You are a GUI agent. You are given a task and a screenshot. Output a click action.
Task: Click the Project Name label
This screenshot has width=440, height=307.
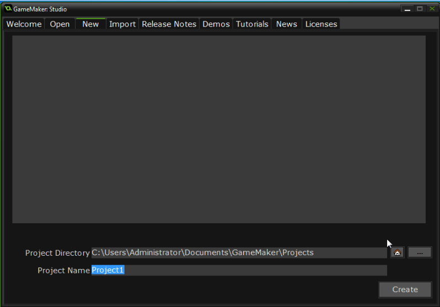64,270
